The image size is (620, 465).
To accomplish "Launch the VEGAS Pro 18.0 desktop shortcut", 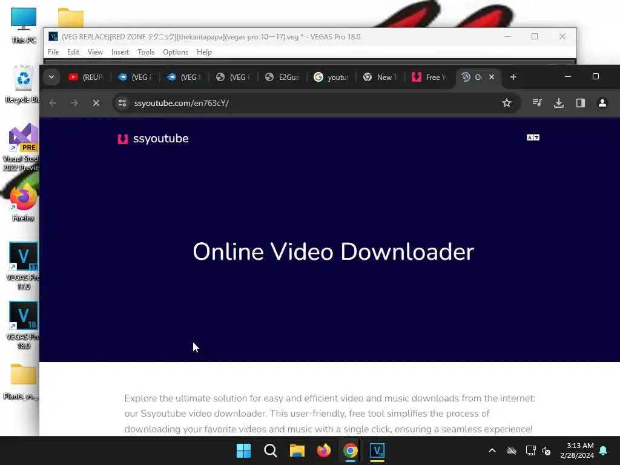I will coord(23,325).
